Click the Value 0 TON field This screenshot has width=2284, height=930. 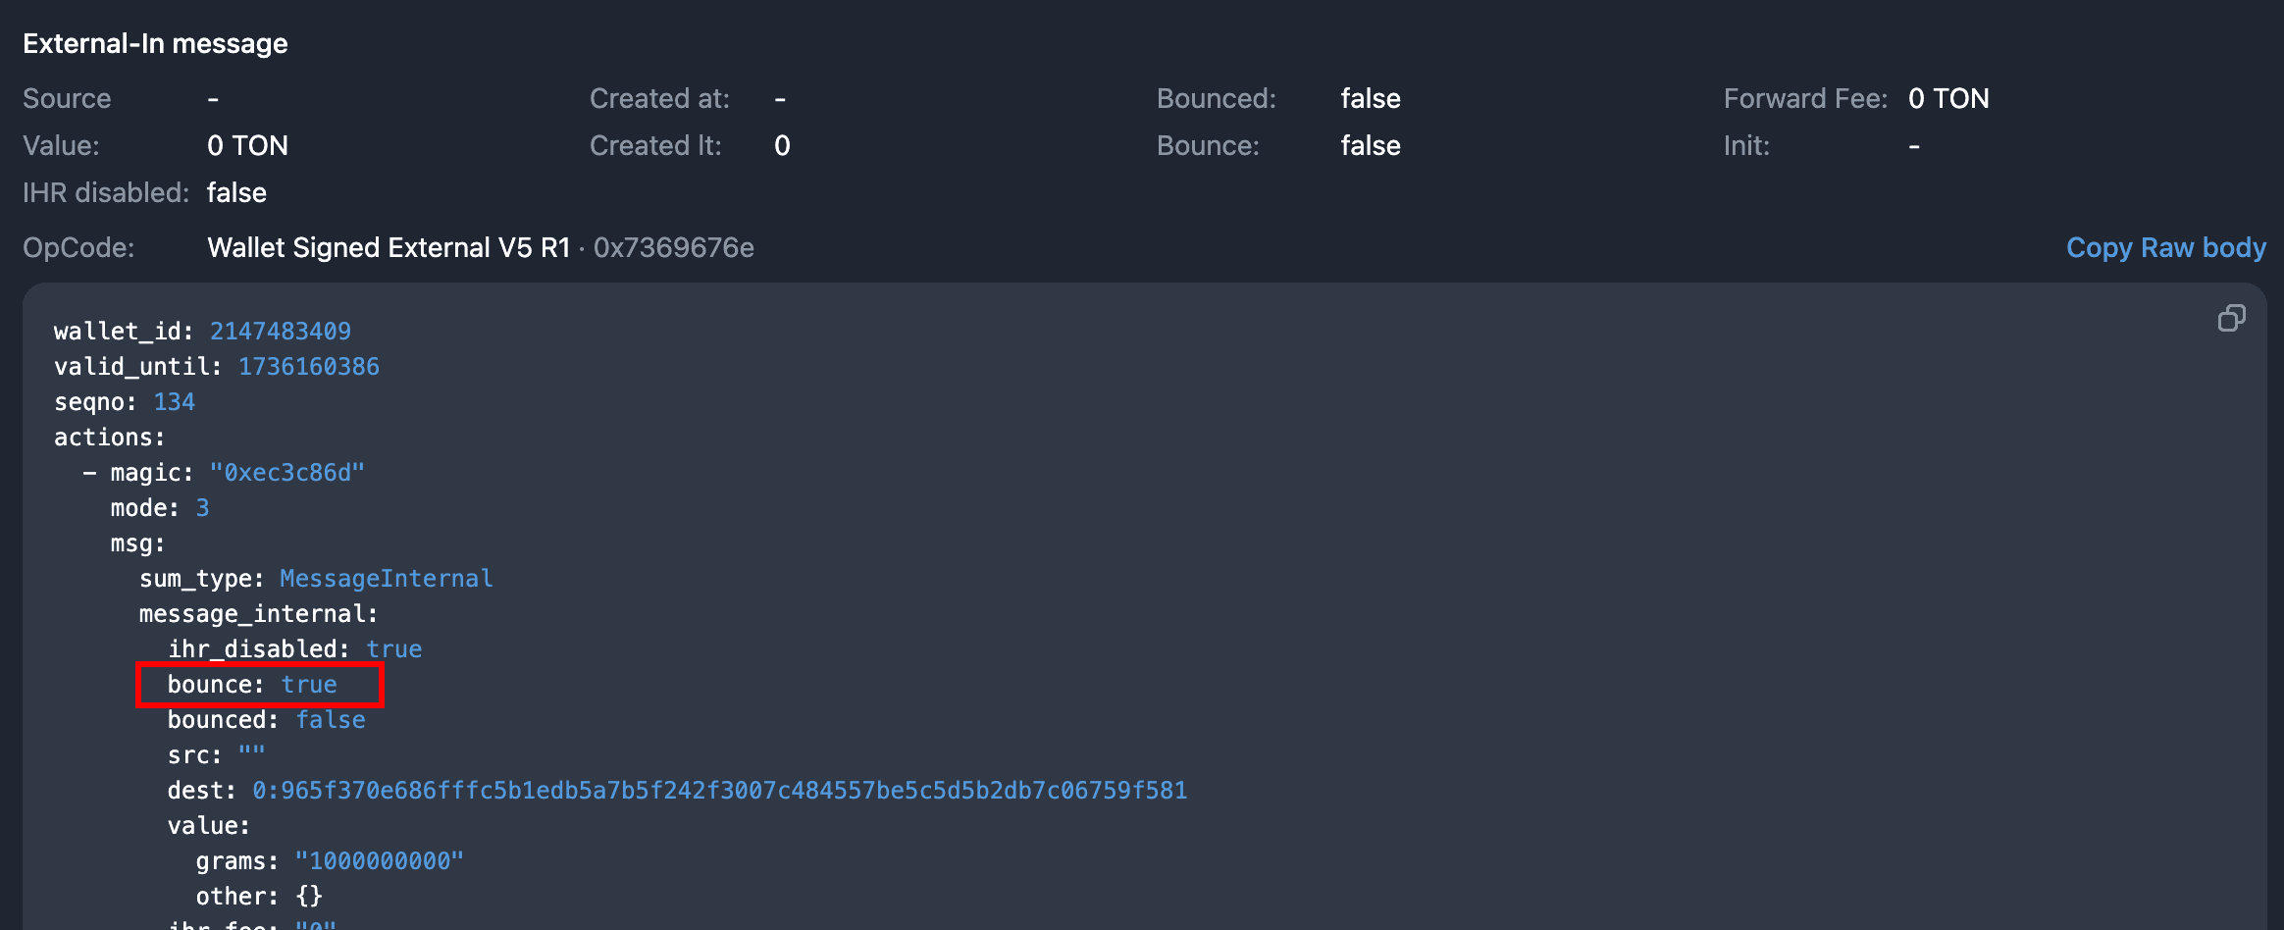tap(247, 145)
